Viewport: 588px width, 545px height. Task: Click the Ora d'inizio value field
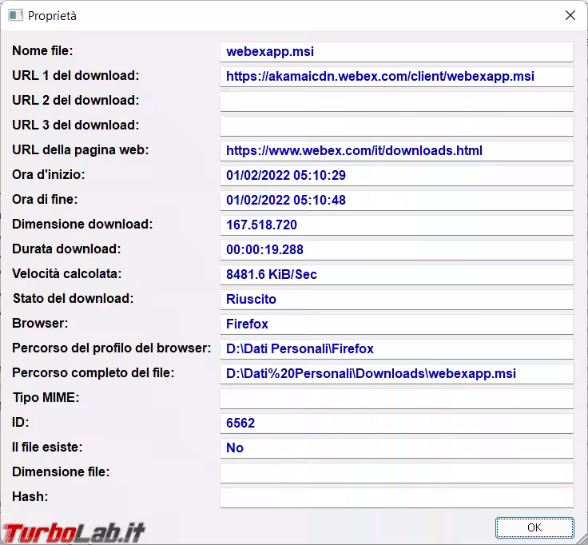coord(396,176)
